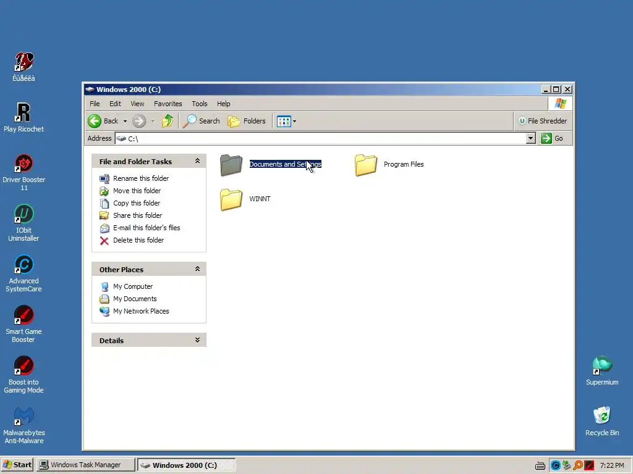This screenshot has height=474, width=633.
Task: Click the Go button
Action: (552, 139)
